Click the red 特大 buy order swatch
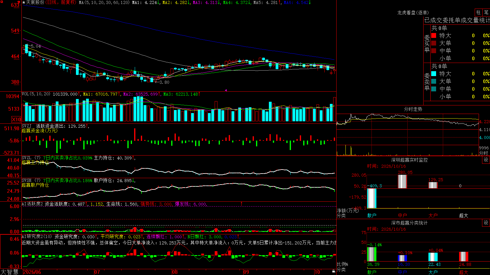 434,35
